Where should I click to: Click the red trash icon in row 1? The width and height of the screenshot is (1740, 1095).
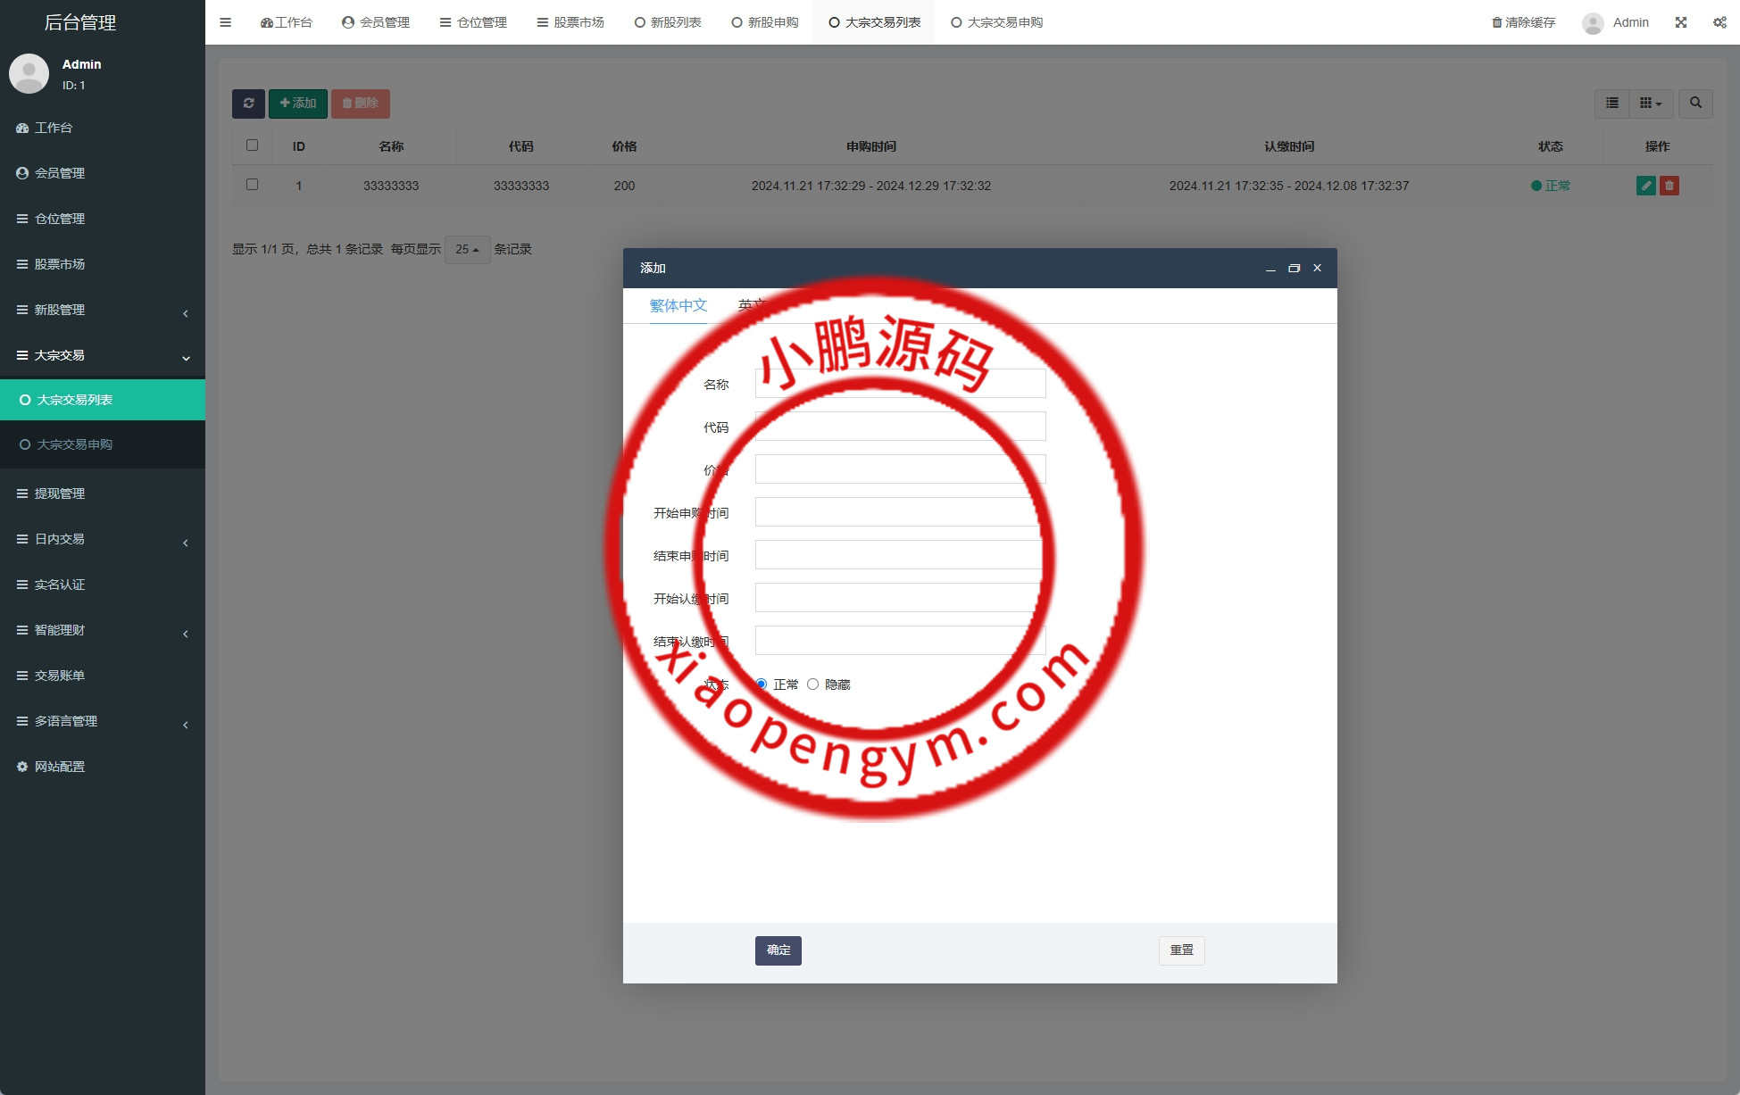(x=1669, y=186)
